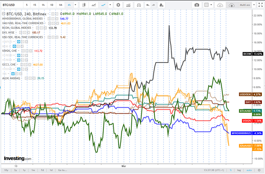Load chart layout from cloud
Image resolution: width=265 pixels, height=174 pixels.
pos(220,5)
